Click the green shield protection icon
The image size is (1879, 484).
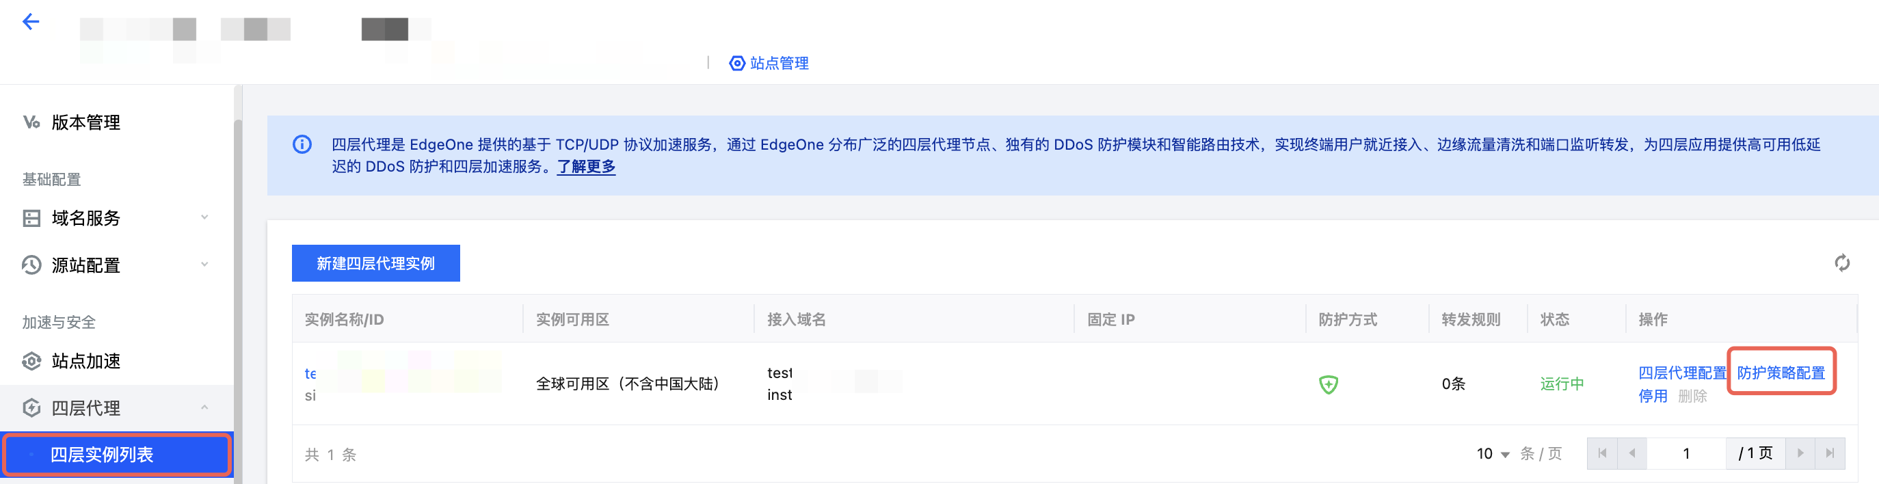(1329, 384)
